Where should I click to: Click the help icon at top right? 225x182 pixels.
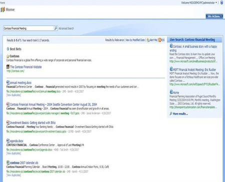pos(221,2)
